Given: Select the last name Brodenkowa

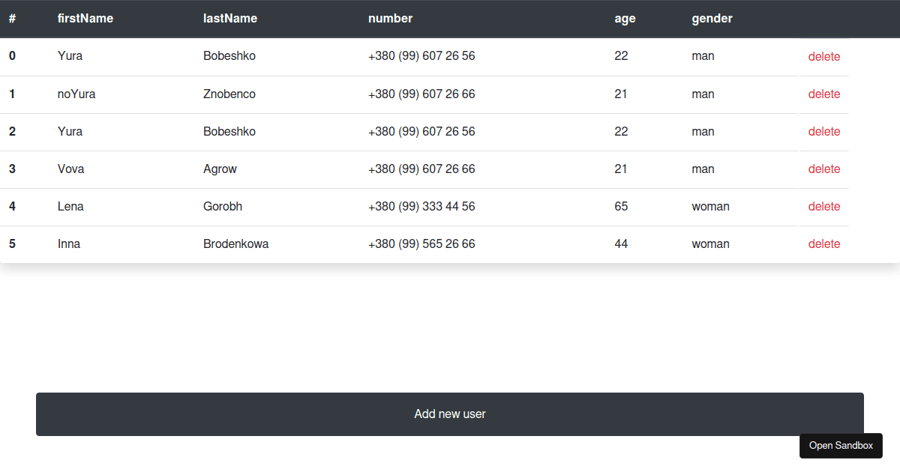Looking at the screenshot, I should click(236, 244).
